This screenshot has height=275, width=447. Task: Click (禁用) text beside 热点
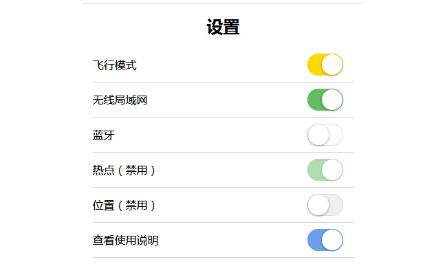pos(137,170)
